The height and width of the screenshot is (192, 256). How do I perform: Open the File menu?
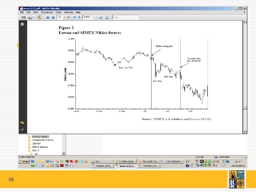click(22, 12)
